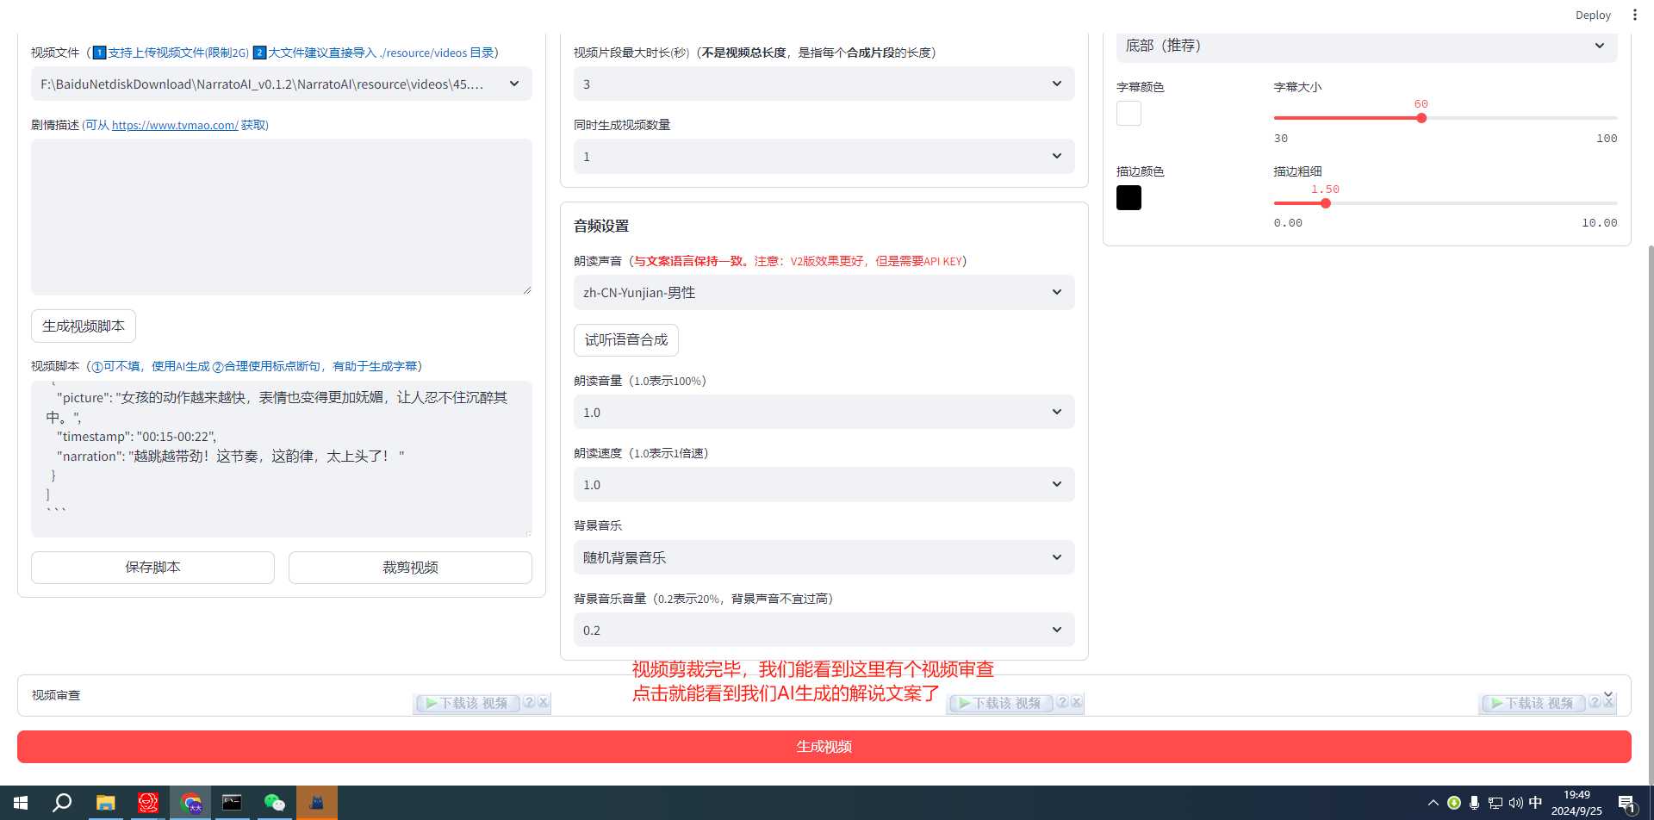The height and width of the screenshot is (820, 1654).
Task: Open the red rose icon app in taskbar
Action: point(148,803)
